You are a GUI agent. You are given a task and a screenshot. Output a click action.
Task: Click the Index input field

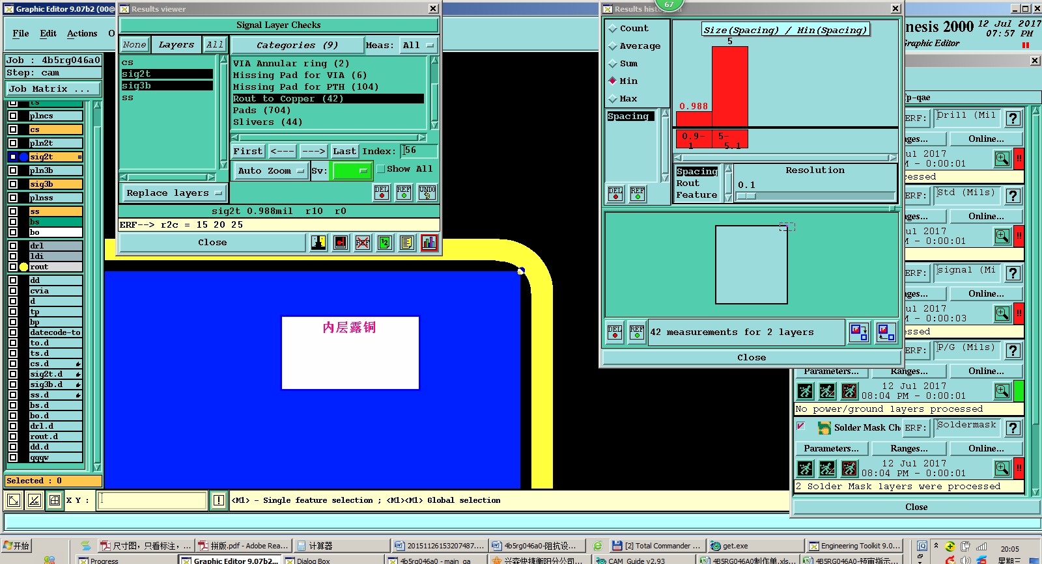[419, 151]
